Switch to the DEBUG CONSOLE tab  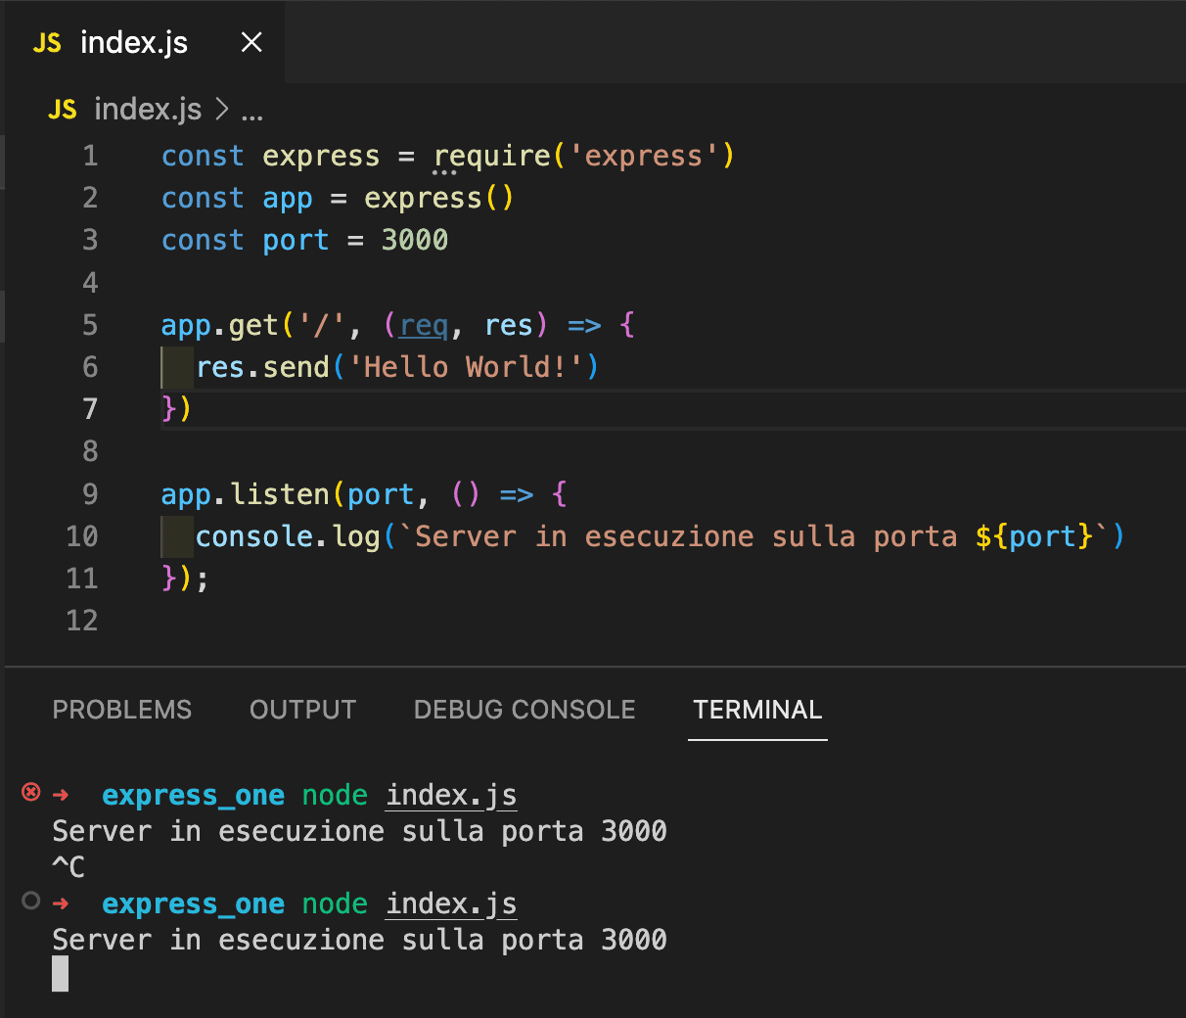(x=525, y=710)
